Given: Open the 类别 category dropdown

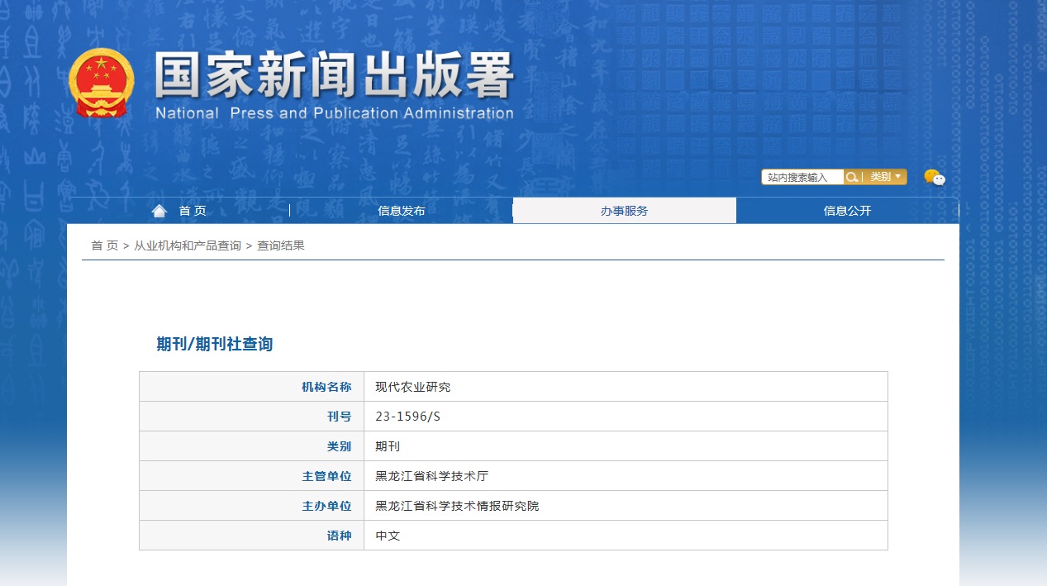Looking at the screenshot, I should click(x=883, y=177).
